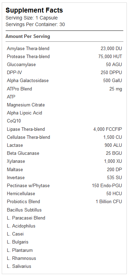This screenshot has height=279, width=131.
Task: Click the 1 Billion CFU value
Action: 109,202
